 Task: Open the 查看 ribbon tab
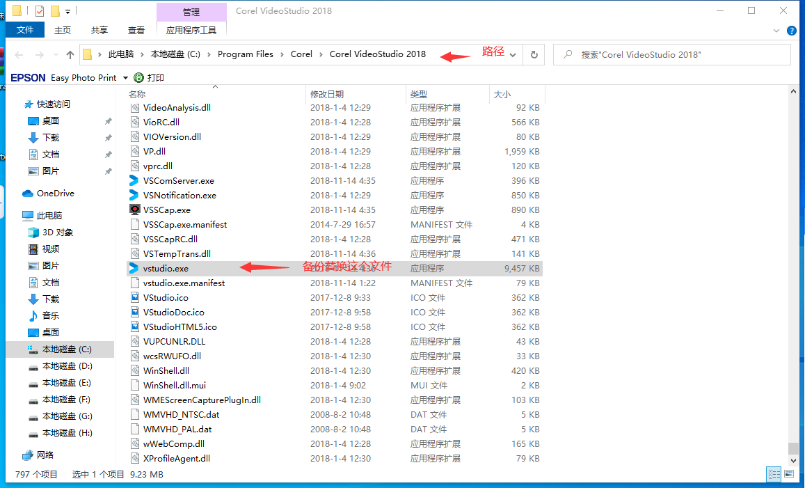coord(136,31)
